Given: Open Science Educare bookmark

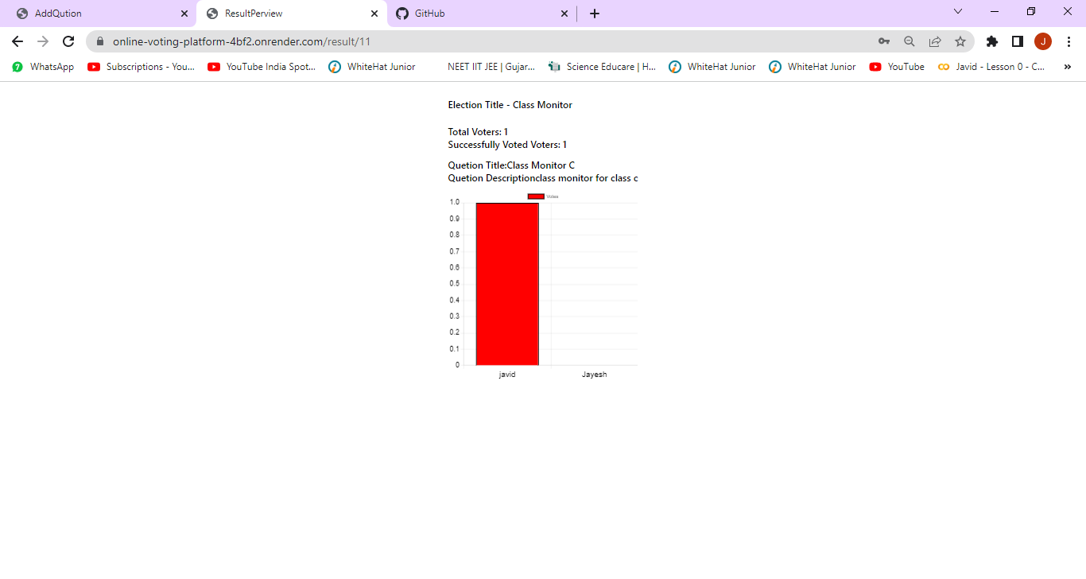Looking at the screenshot, I should pos(602,67).
